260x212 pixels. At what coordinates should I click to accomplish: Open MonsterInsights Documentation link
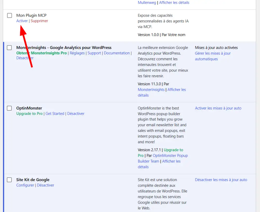click(117, 53)
